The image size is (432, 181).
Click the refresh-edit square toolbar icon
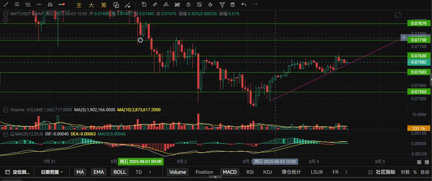116,5
